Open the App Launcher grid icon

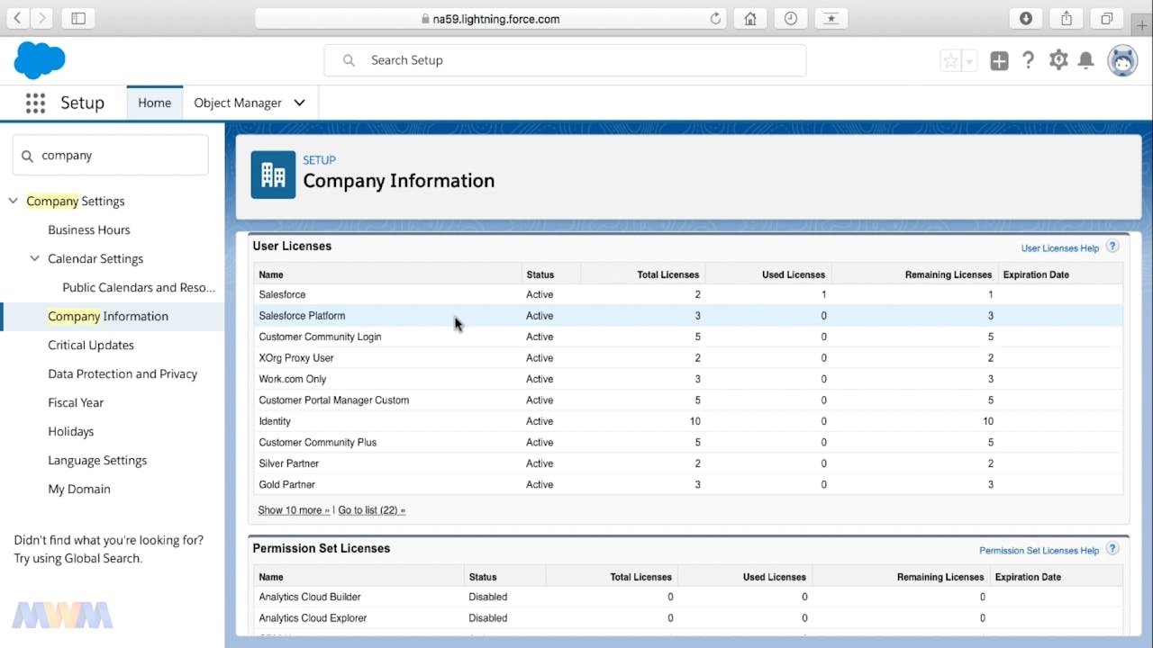pos(35,103)
